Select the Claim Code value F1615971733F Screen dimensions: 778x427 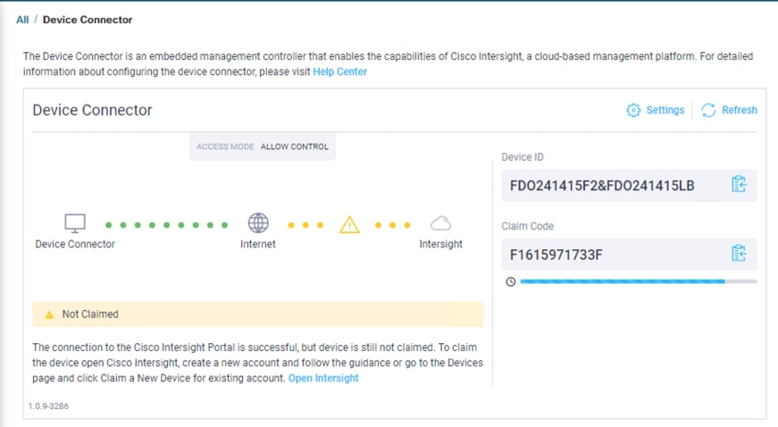556,255
